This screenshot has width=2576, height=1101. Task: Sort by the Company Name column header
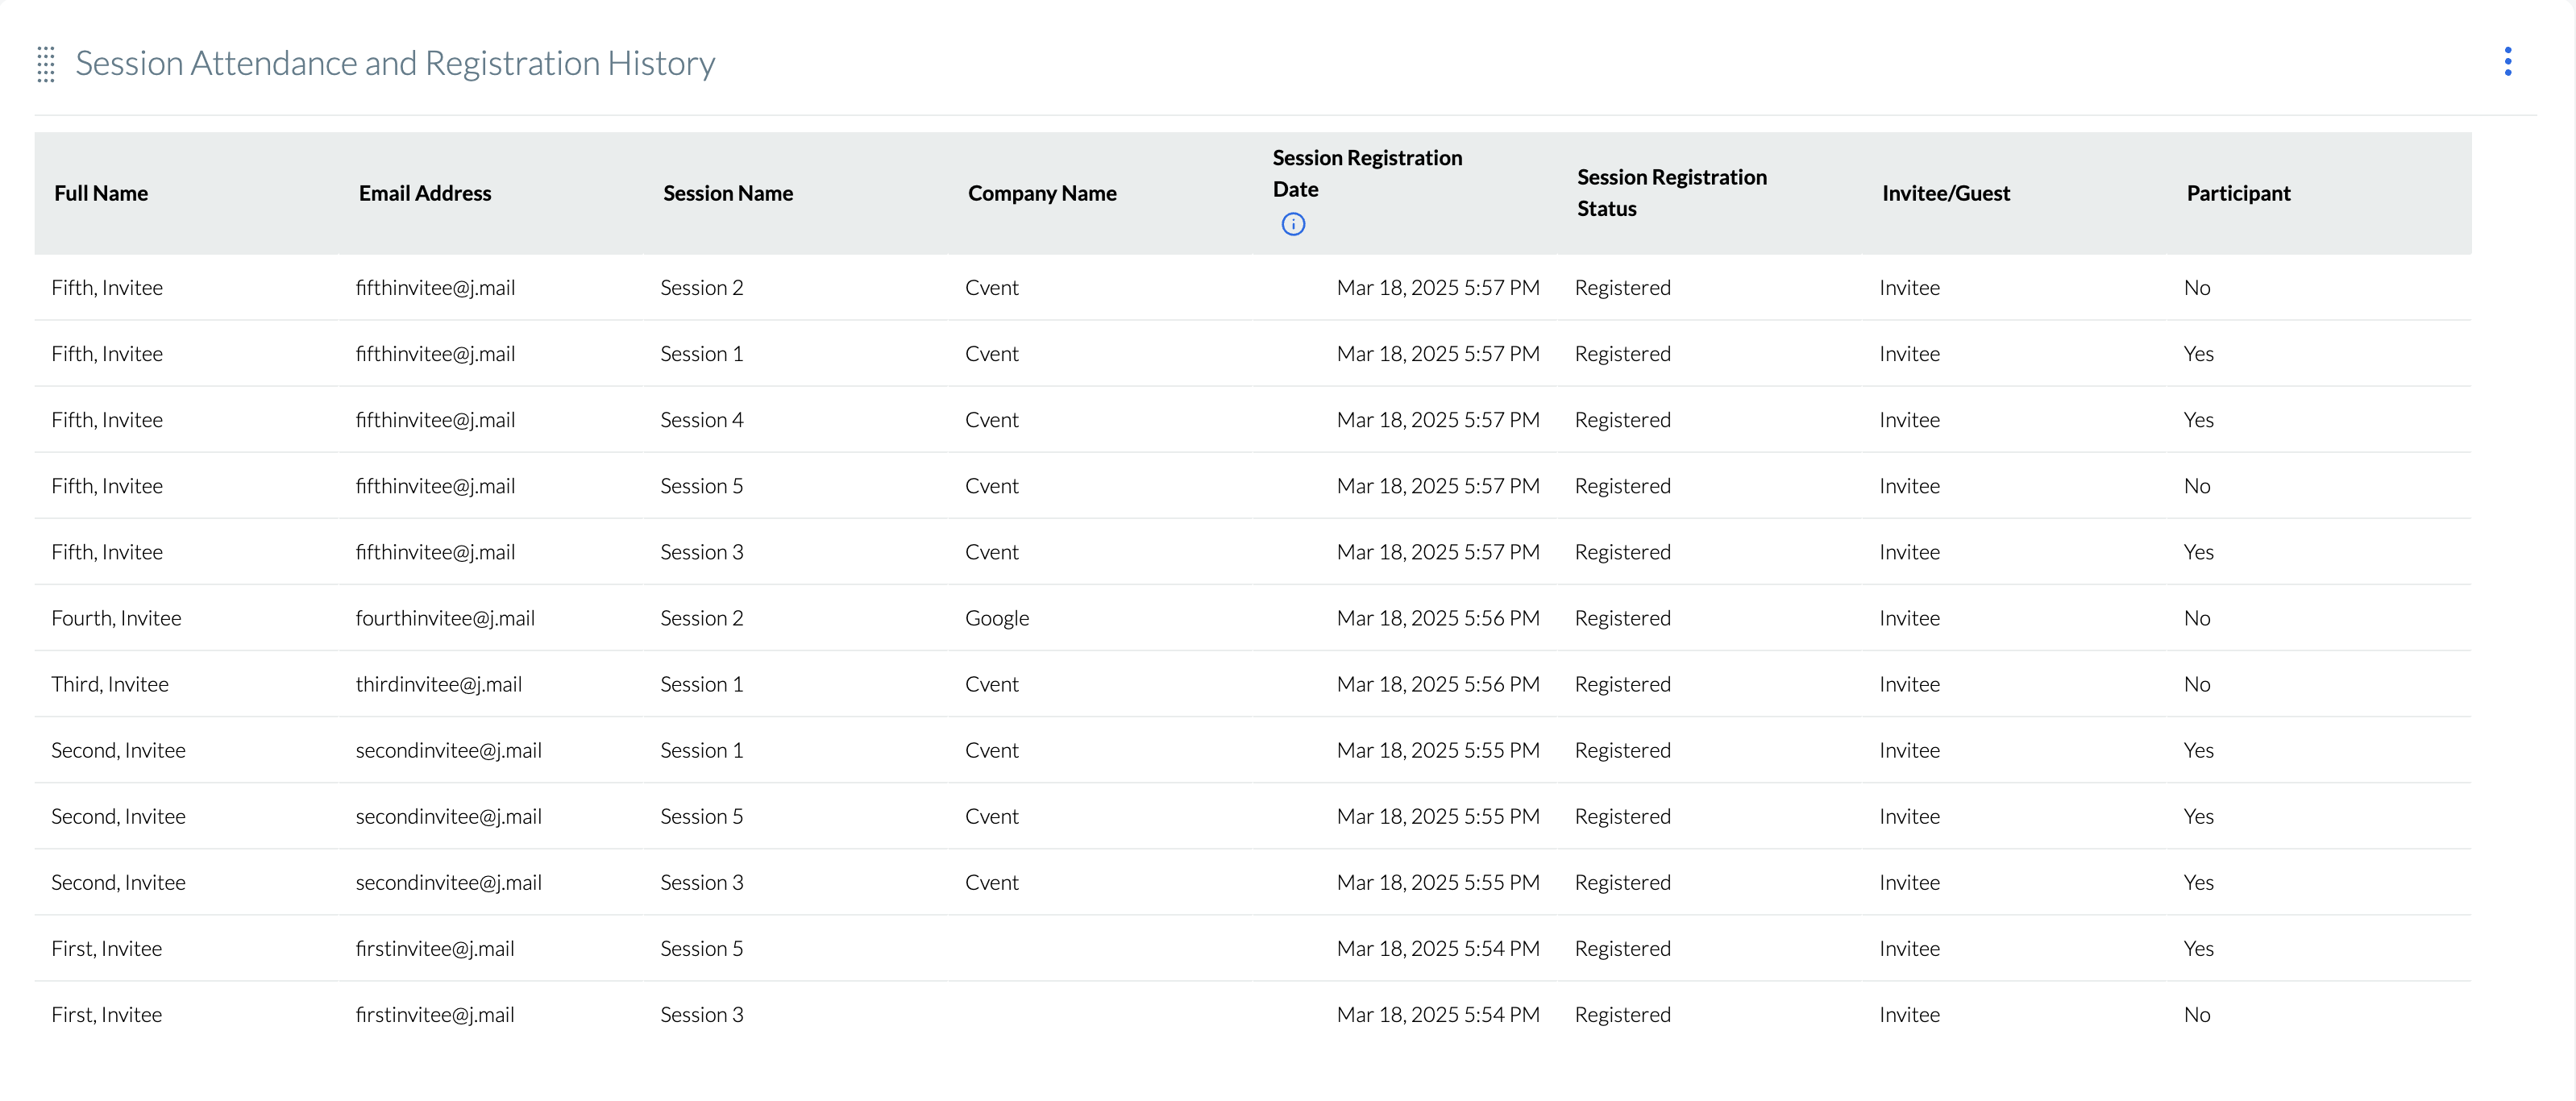click(1042, 193)
